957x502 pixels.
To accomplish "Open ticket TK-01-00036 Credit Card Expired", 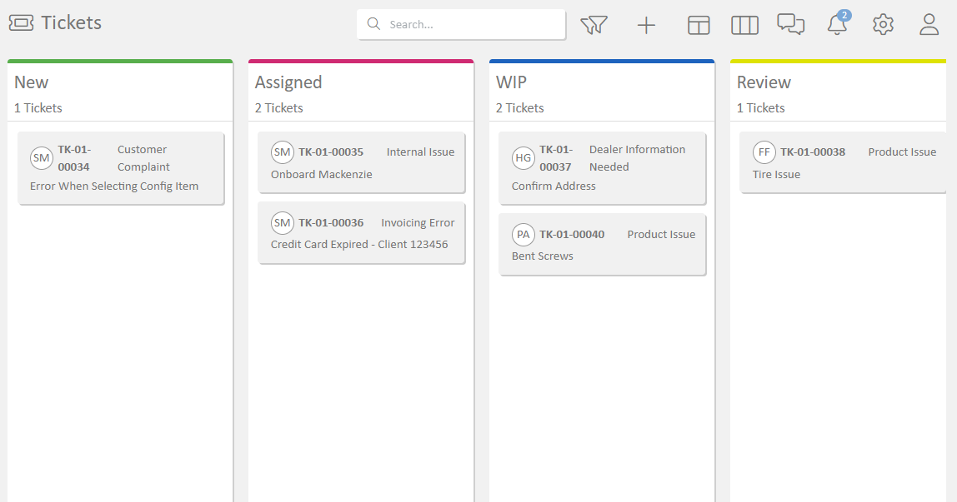I will click(x=361, y=233).
